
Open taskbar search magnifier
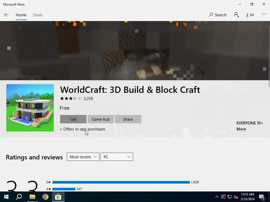(19, 197)
